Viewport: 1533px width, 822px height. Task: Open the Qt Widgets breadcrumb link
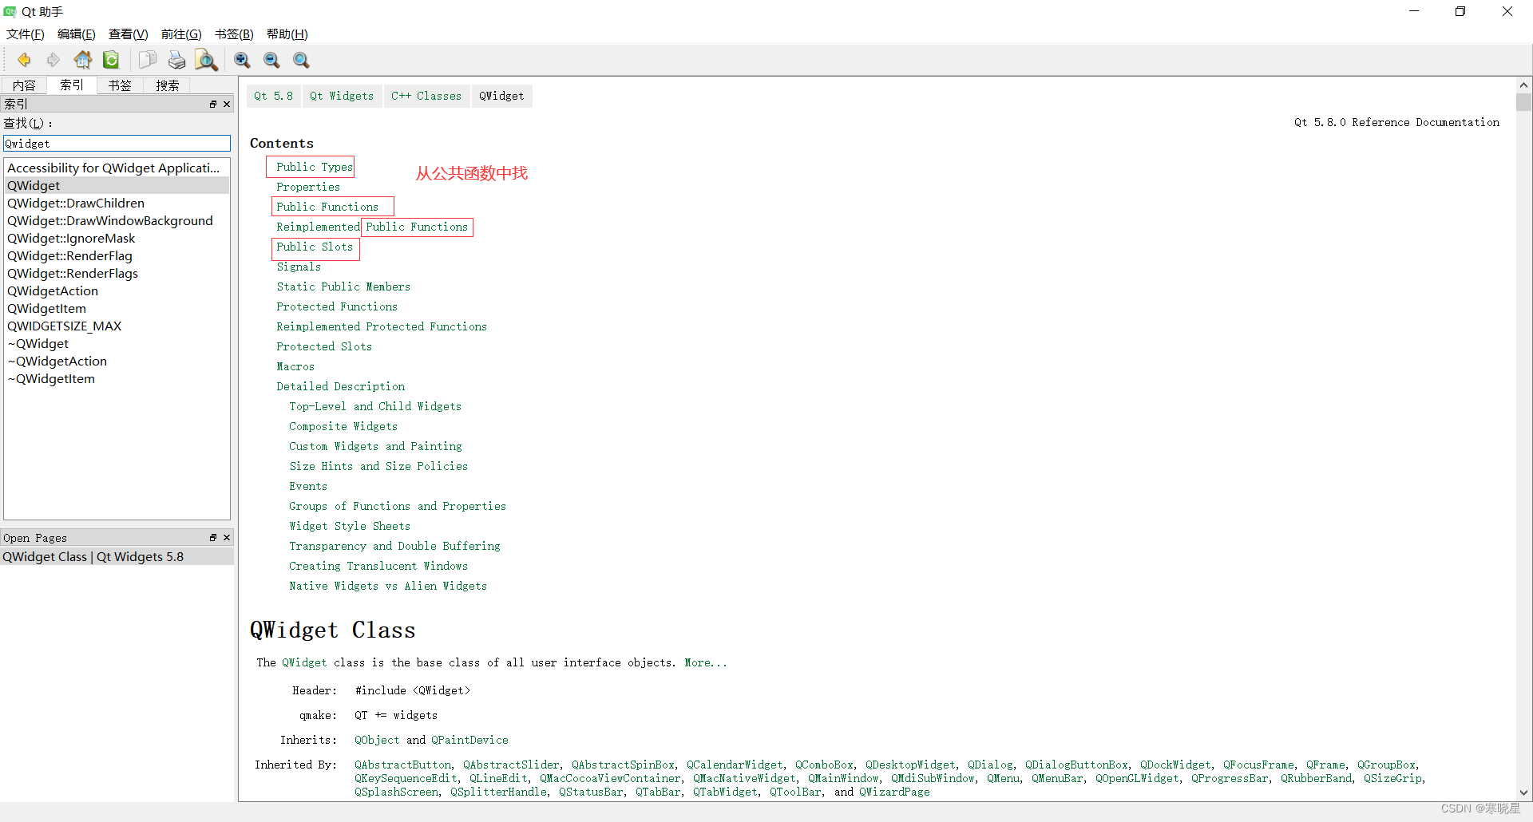pyautogui.click(x=342, y=96)
